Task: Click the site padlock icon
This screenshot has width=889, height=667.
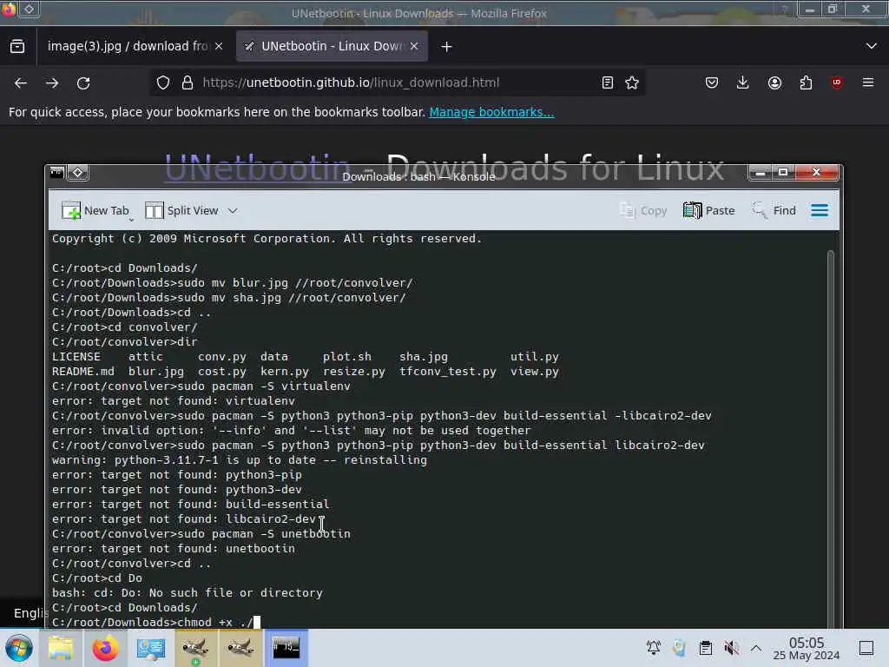Action: tap(188, 83)
